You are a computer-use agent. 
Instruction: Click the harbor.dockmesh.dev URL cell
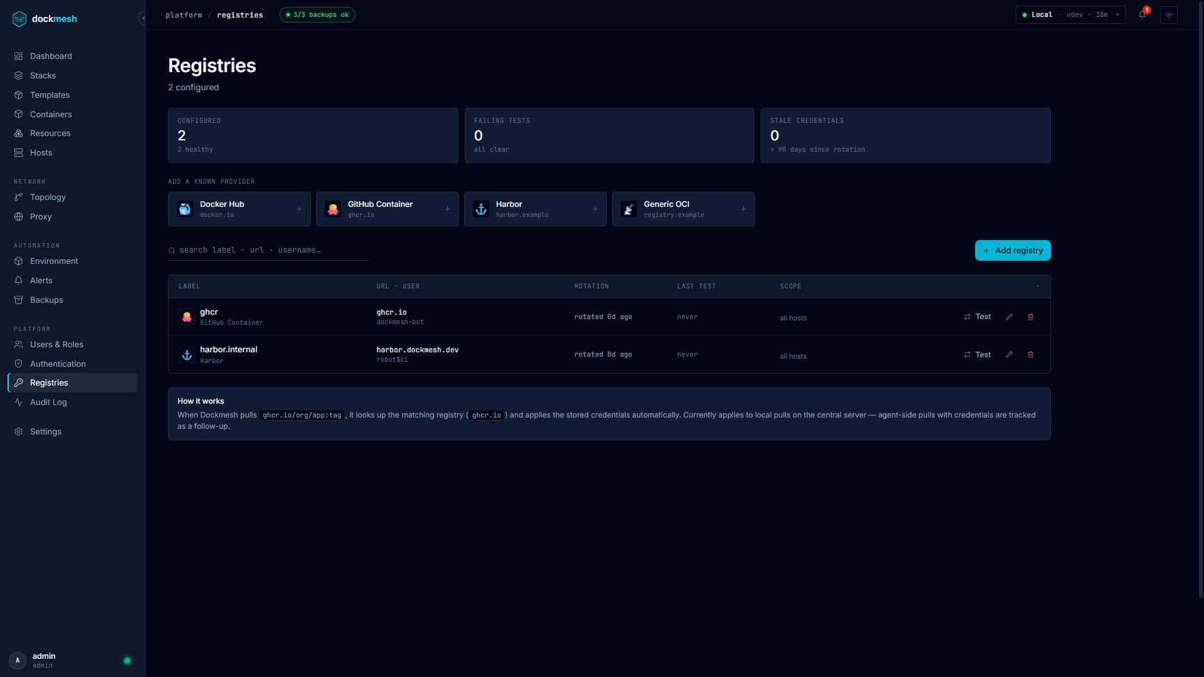pos(418,350)
